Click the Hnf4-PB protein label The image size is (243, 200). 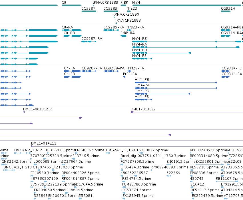[142, 97]
